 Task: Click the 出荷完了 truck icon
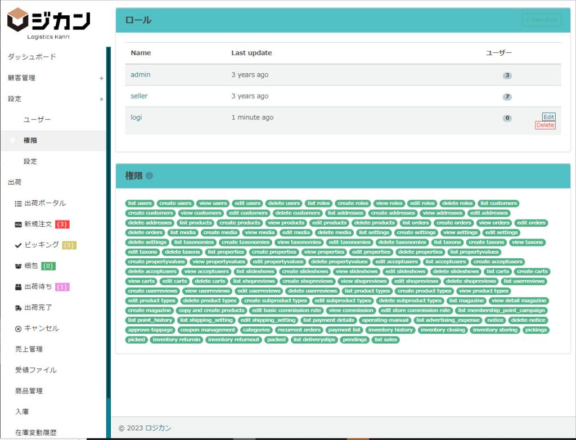point(18,308)
